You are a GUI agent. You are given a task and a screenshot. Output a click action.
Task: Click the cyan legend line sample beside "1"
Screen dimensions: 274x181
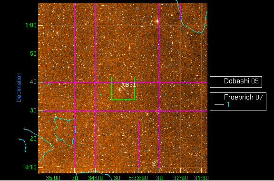[219, 105]
